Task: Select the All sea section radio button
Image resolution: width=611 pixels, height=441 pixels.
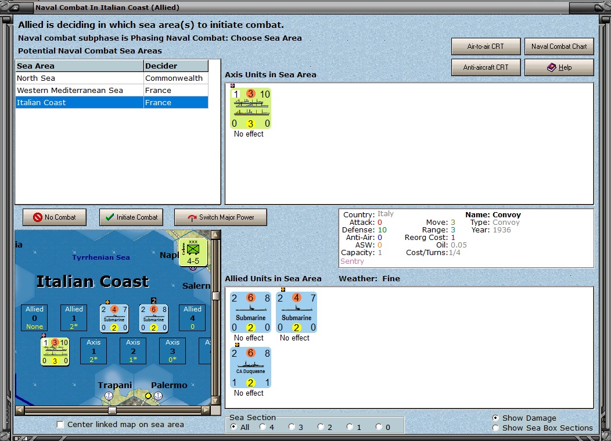Action: pyautogui.click(x=234, y=427)
